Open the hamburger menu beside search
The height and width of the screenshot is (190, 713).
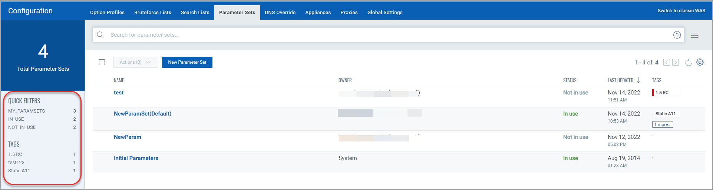point(695,35)
